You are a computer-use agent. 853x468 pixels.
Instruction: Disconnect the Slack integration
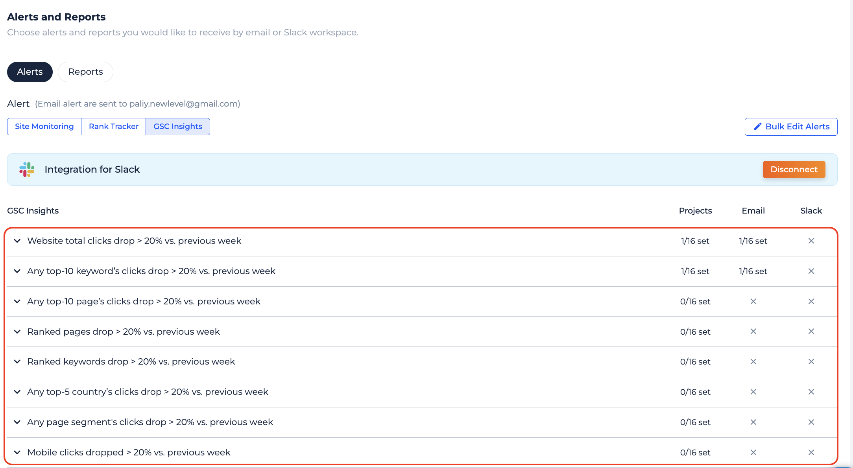[x=794, y=170]
